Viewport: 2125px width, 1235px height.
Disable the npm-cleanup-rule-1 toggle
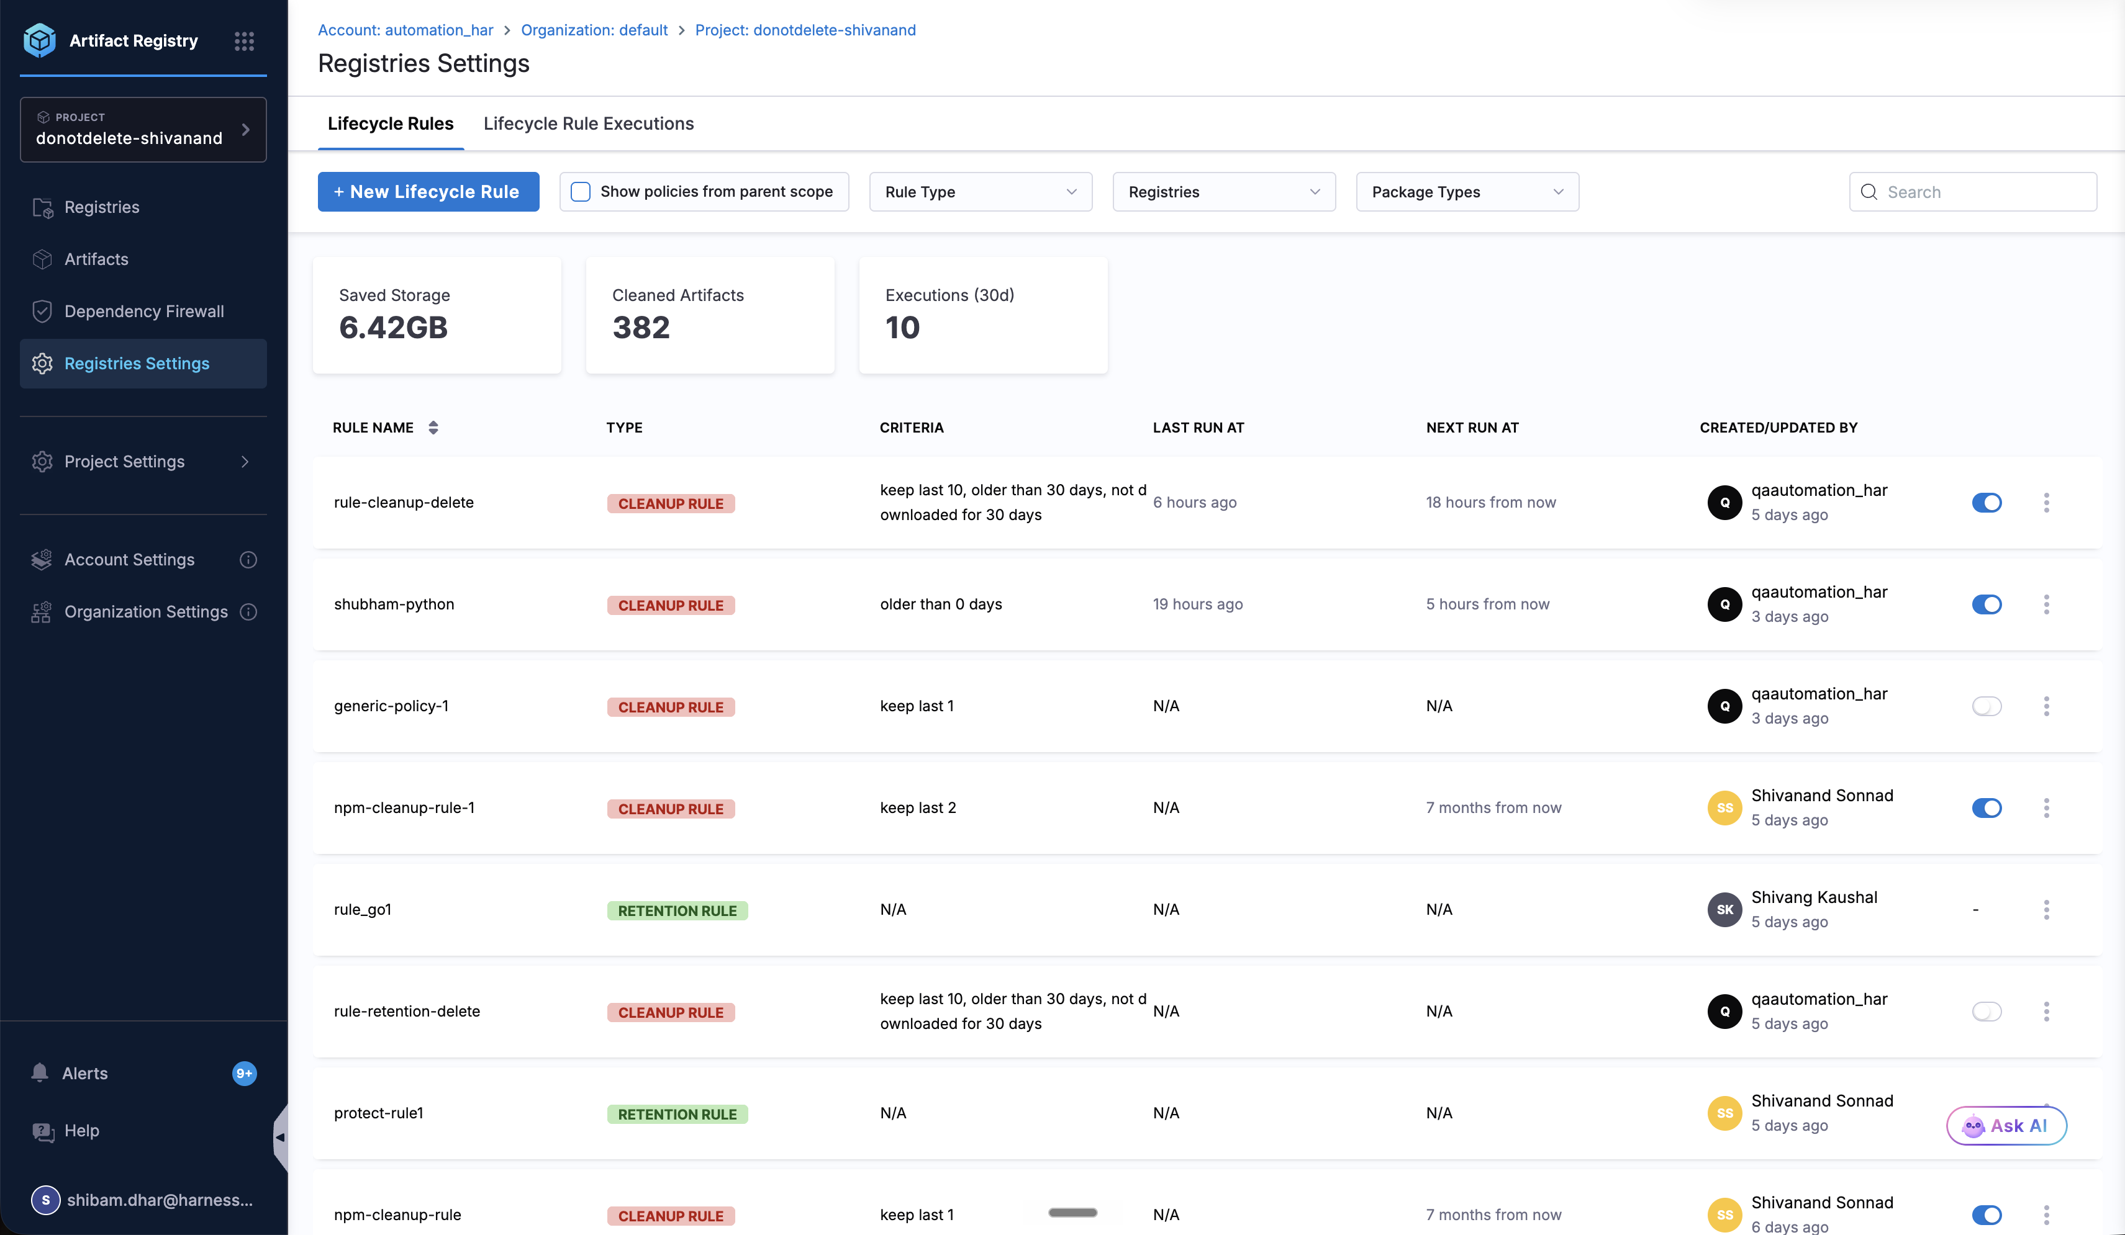pyautogui.click(x=1987, y=809)
